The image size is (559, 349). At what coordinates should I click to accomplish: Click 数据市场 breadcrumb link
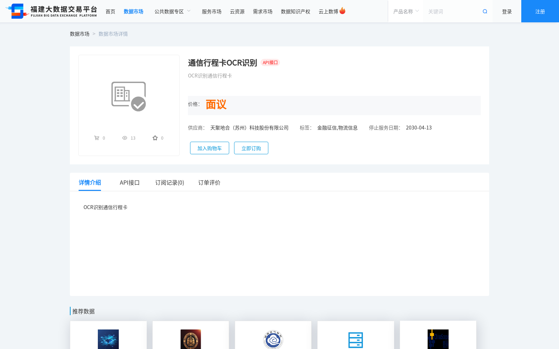pyautogui.click(x=80, y=34)
